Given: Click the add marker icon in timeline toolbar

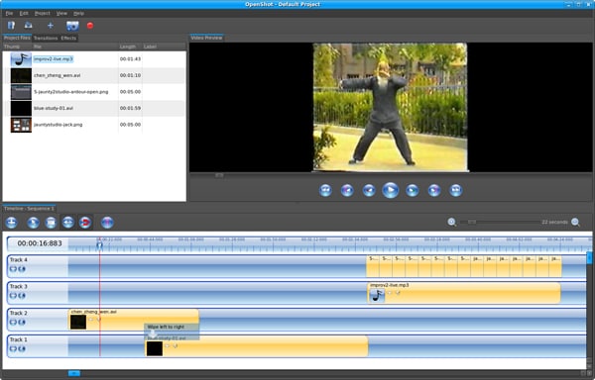Looking at the screenshot, I should click(107, 223).
